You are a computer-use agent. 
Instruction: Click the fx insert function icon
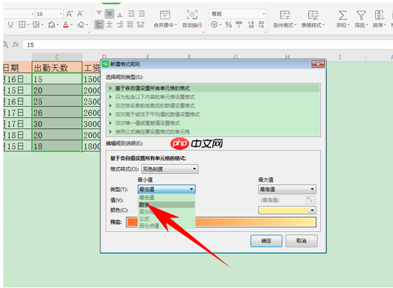pos(15,44)
